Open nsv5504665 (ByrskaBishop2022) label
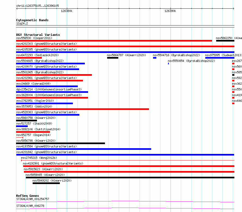The image size is (242, 212). pos(40,61)
